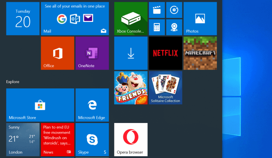Viewport: 272px width, 158px height.
Task: Open the Microsoft Store tile
Action: tap(40, 105)
